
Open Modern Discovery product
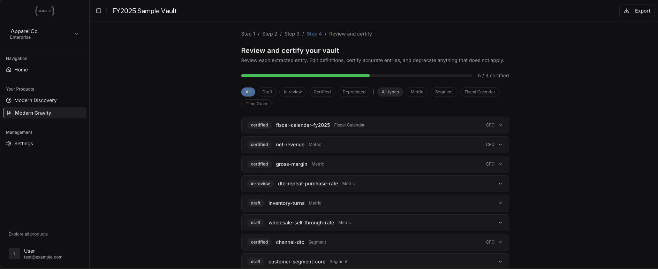coord(45,100)
